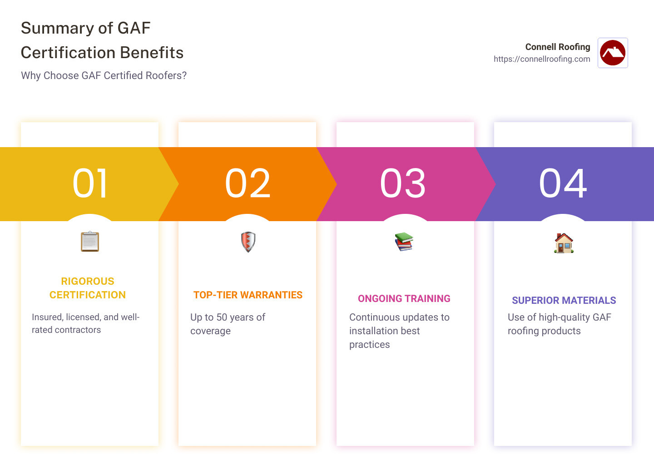Click the Insured, licensed, and well-rated contractors text
The height and width of the screenshot is (465, 654).
(x=86, y=323)
